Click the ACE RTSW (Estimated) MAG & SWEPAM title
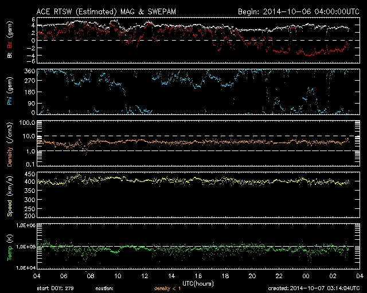 click(100, 11)
